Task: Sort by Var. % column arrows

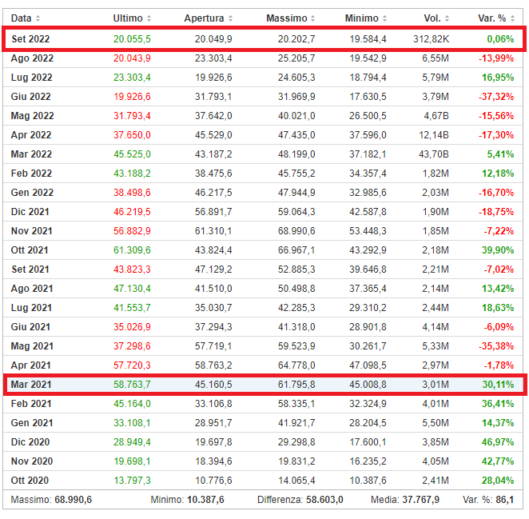Action: coord(512,18)
